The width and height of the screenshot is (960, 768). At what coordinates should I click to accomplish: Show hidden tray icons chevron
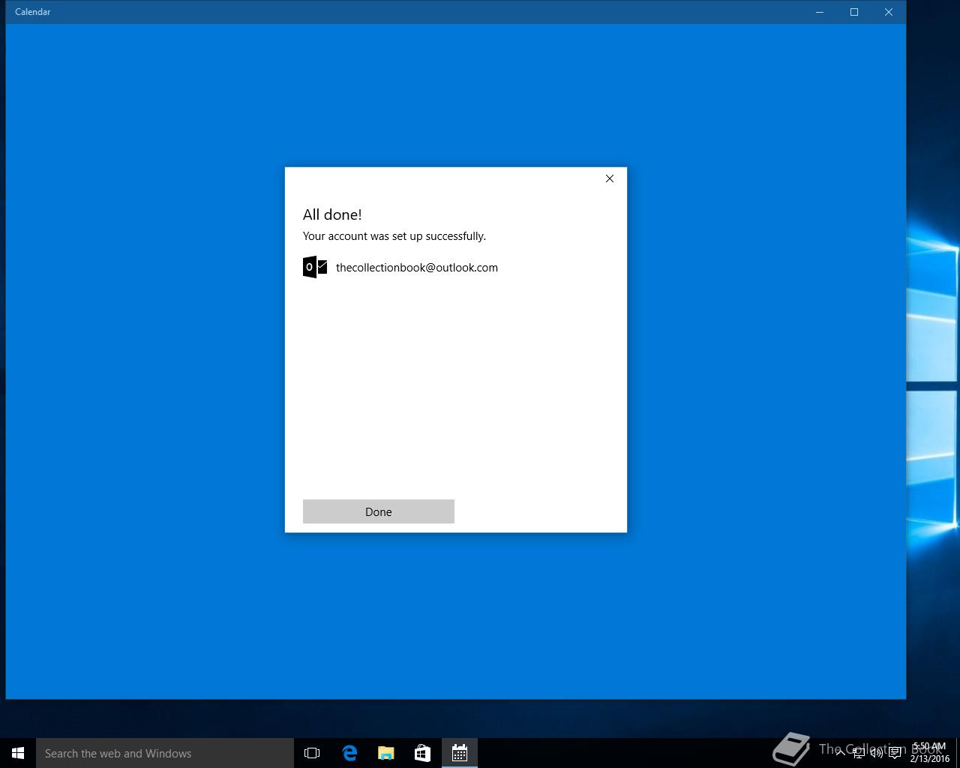point(841,753)
